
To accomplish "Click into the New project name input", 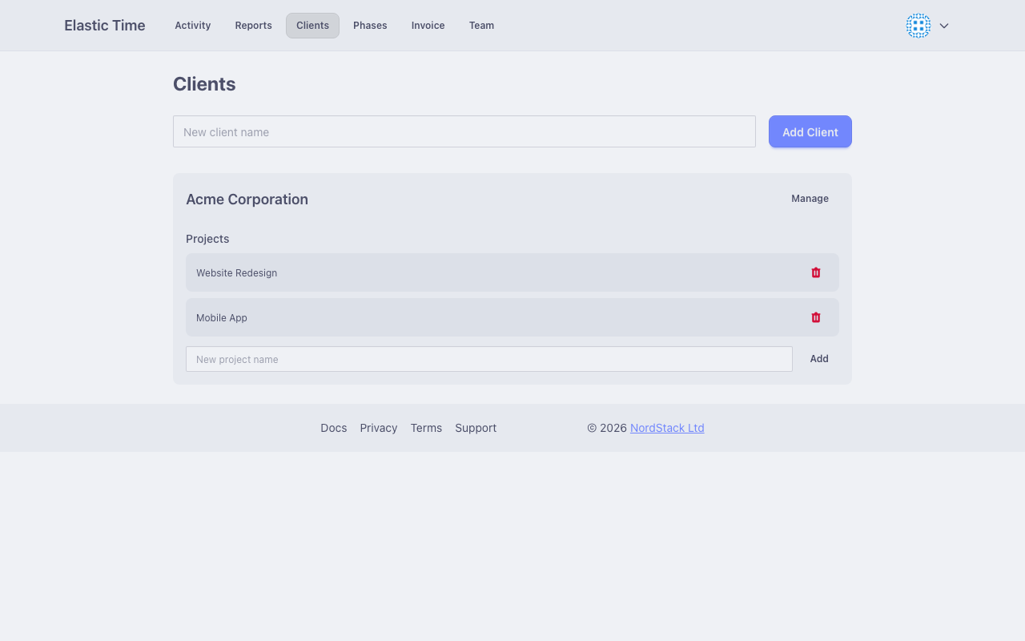I will tap(488, 359).
